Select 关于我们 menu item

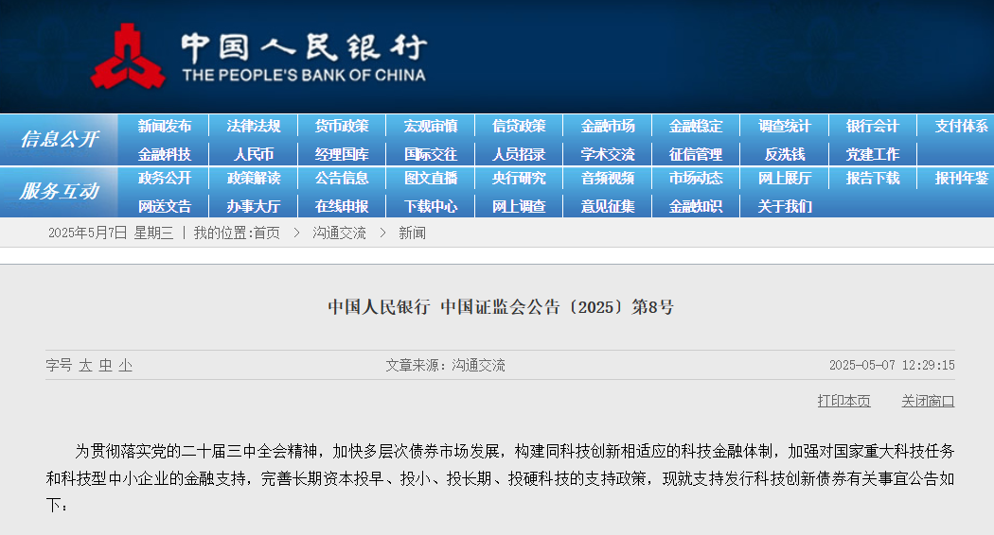pyautogui.click(x=784, y=206)
